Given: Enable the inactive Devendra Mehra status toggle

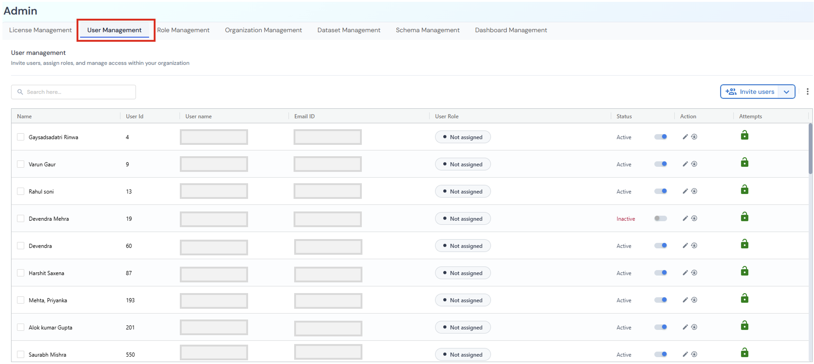Looking at the screenshot, I should point(660,218).
